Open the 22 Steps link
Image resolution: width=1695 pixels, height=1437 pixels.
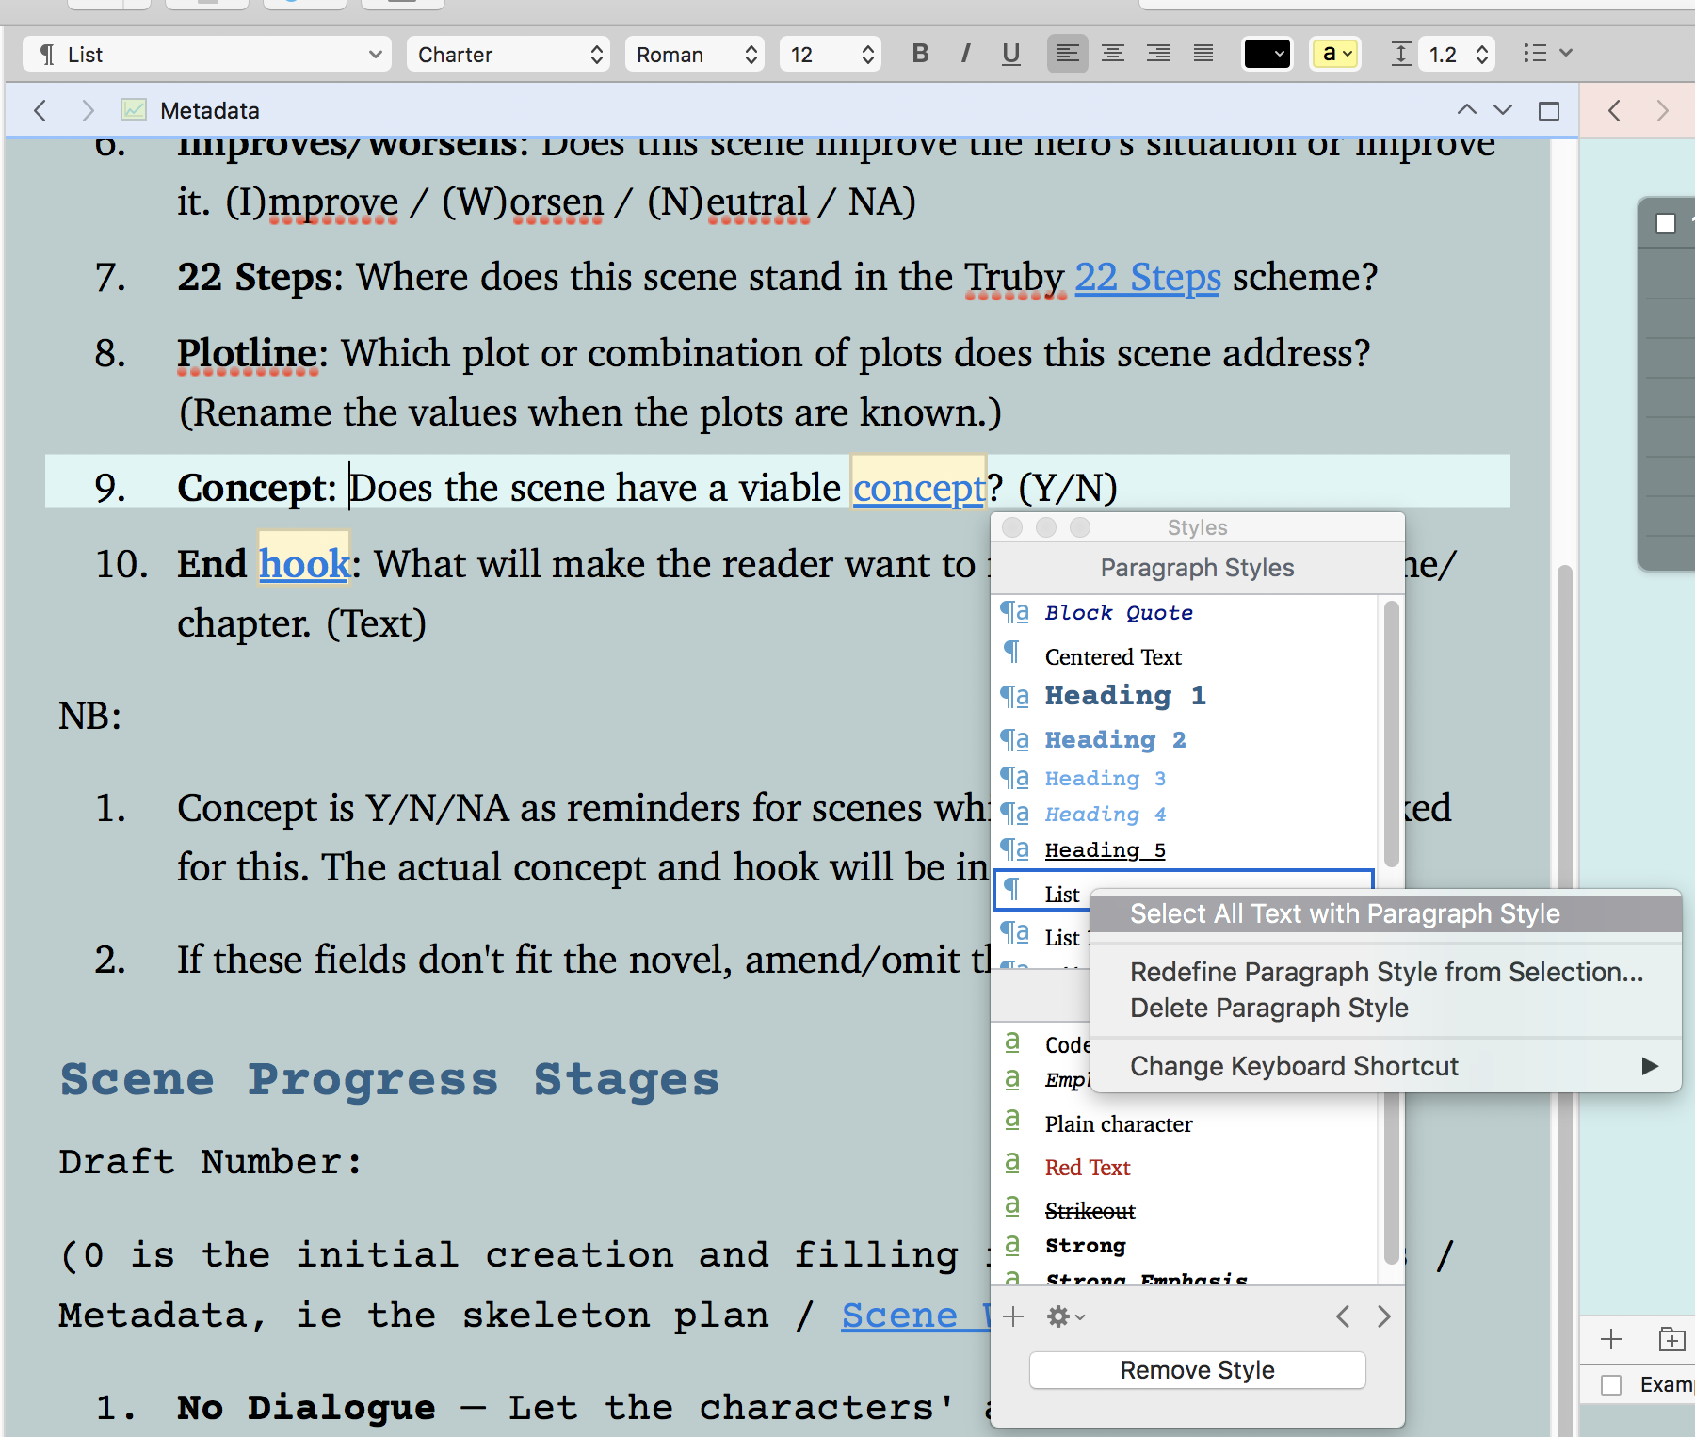[1148, 278]
